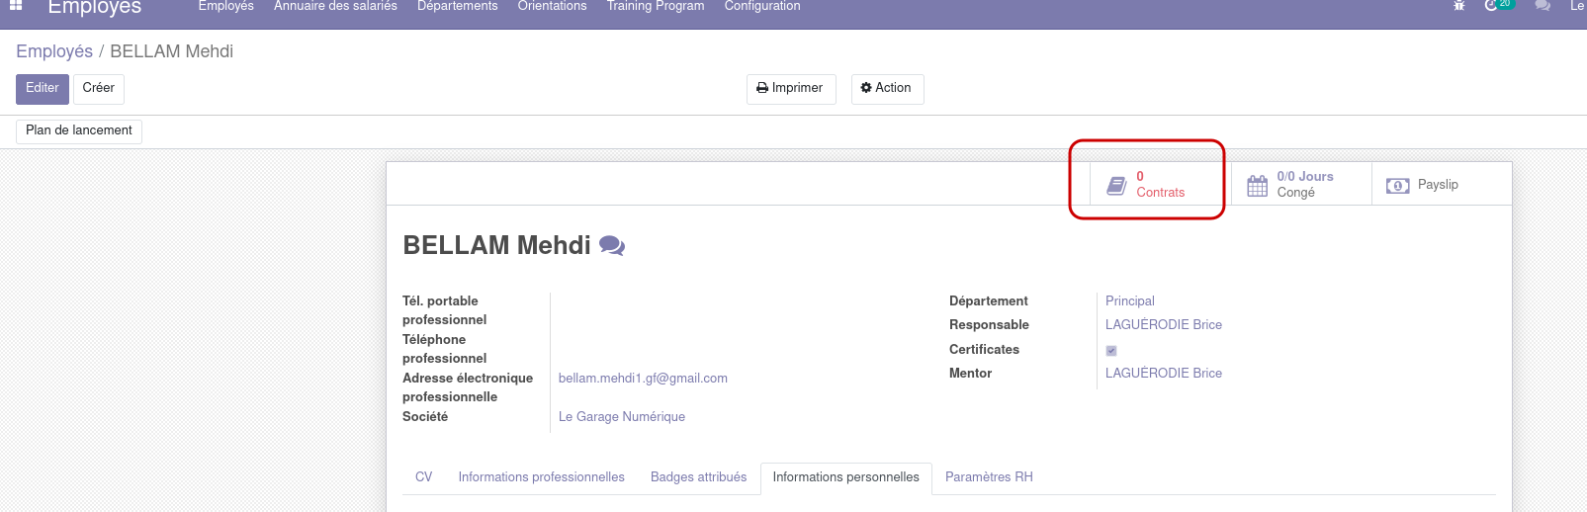Open the Configuration menu

762,6
